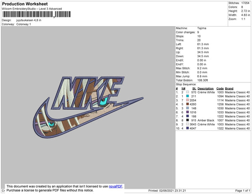Click the barcode under the worksheet title
Screen dimensions: 252x194
point(37,14)
